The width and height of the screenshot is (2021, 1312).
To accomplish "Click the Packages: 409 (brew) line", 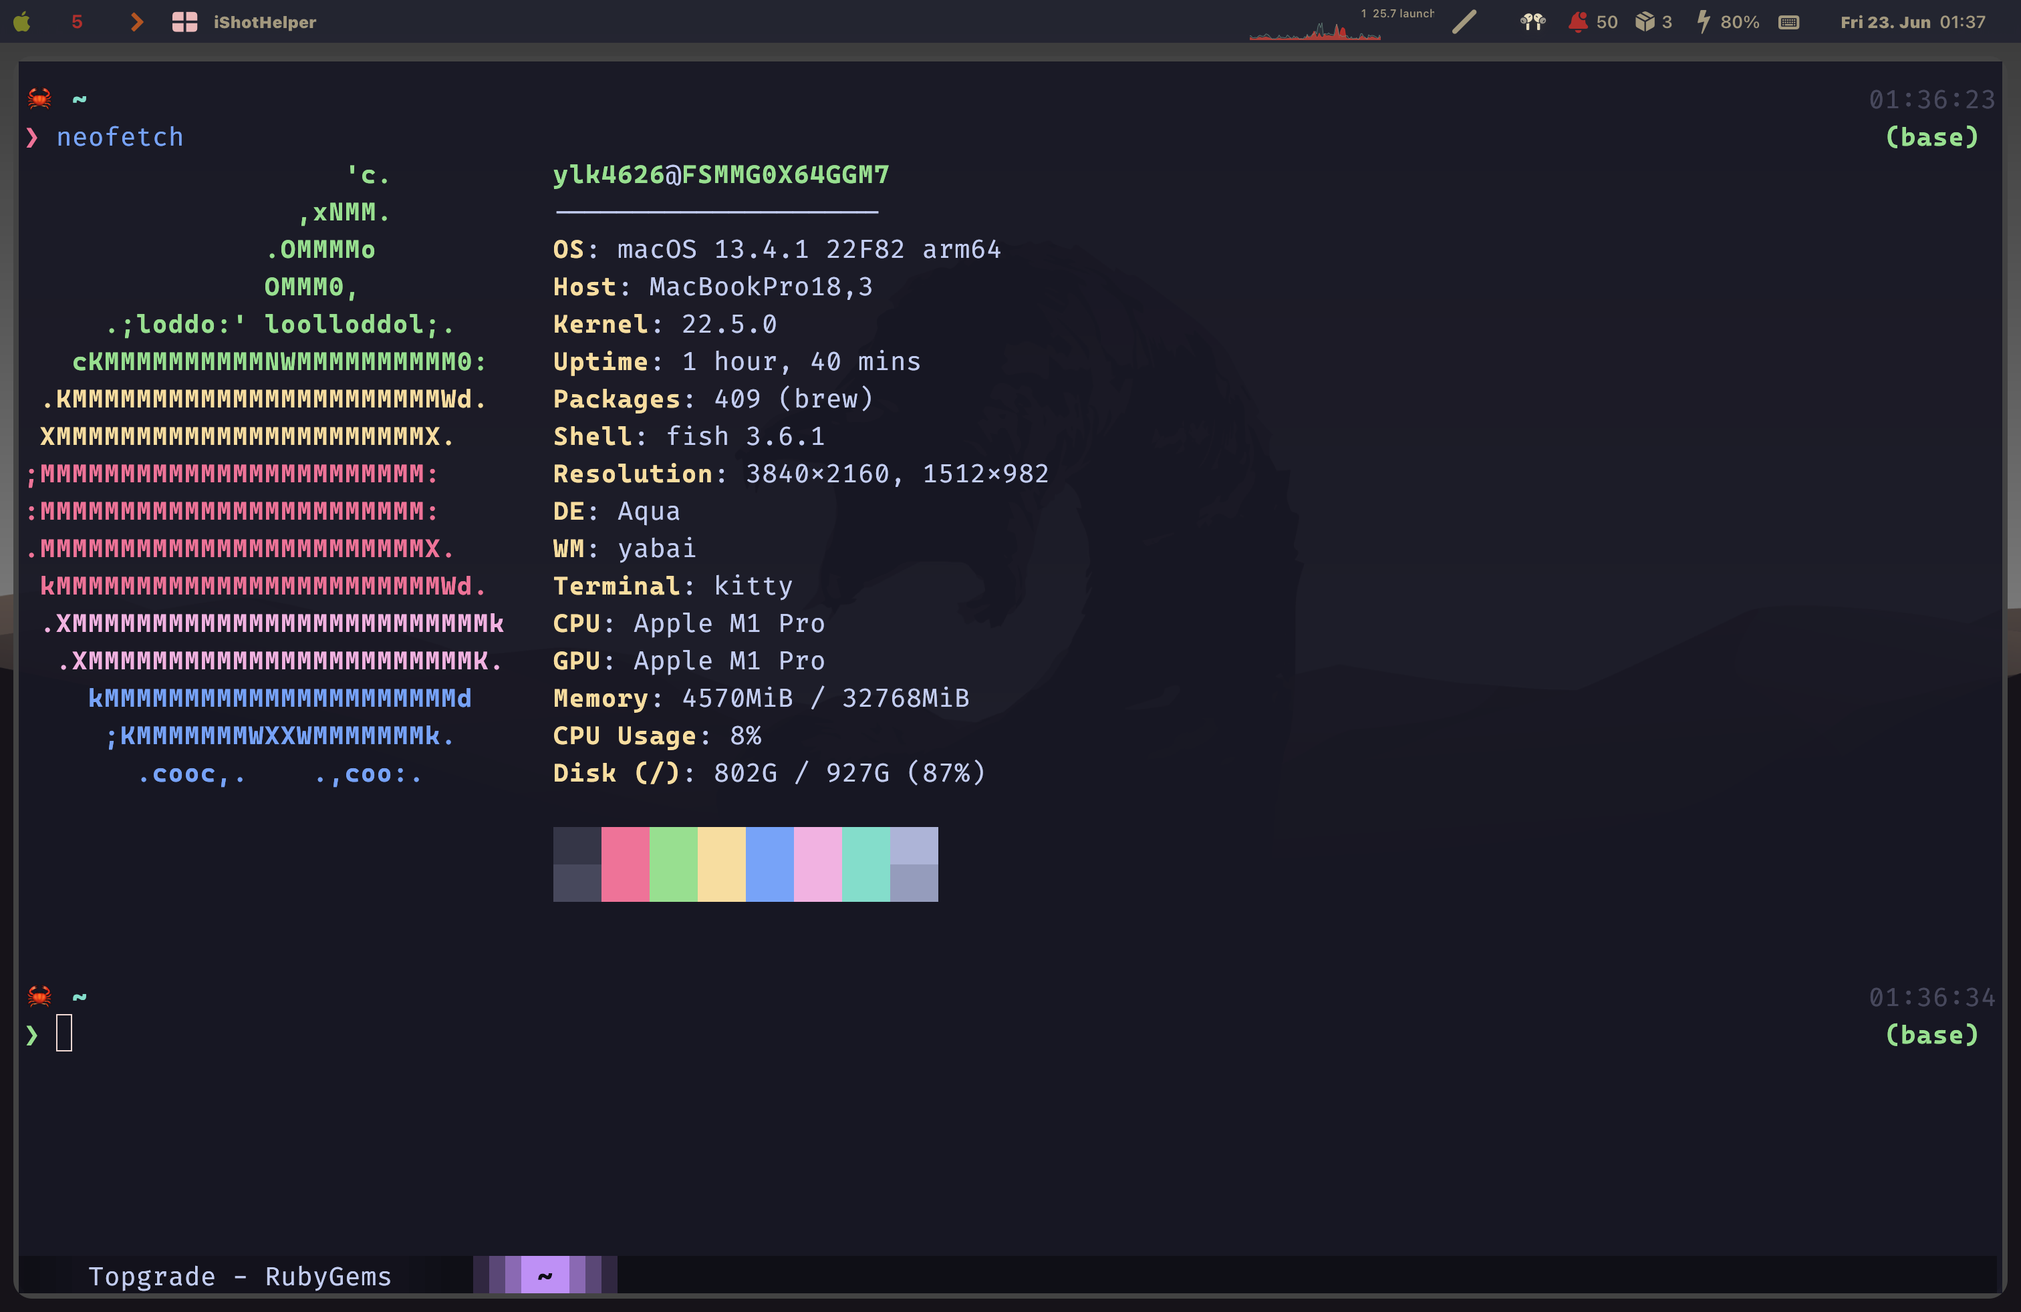I will point(713,399).
